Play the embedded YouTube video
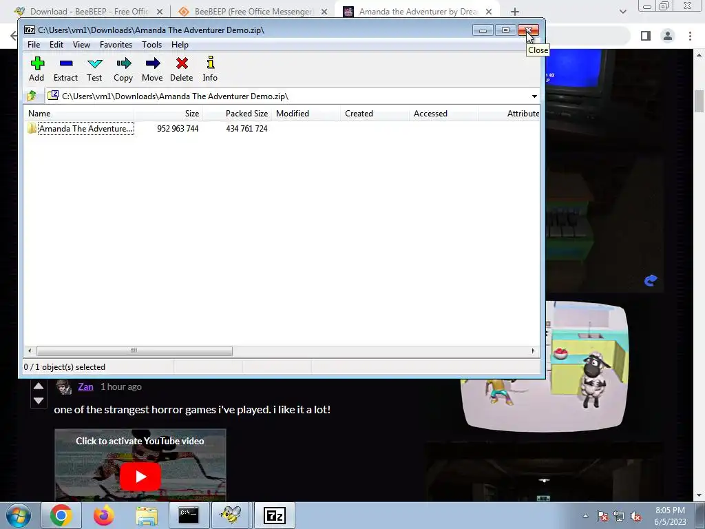 click(140, 477)
